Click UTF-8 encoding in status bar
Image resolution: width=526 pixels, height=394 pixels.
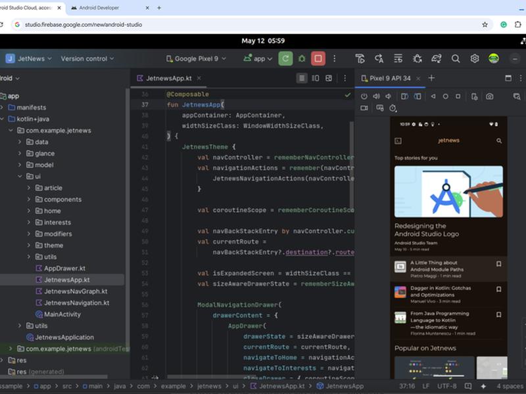coord(447,386)
